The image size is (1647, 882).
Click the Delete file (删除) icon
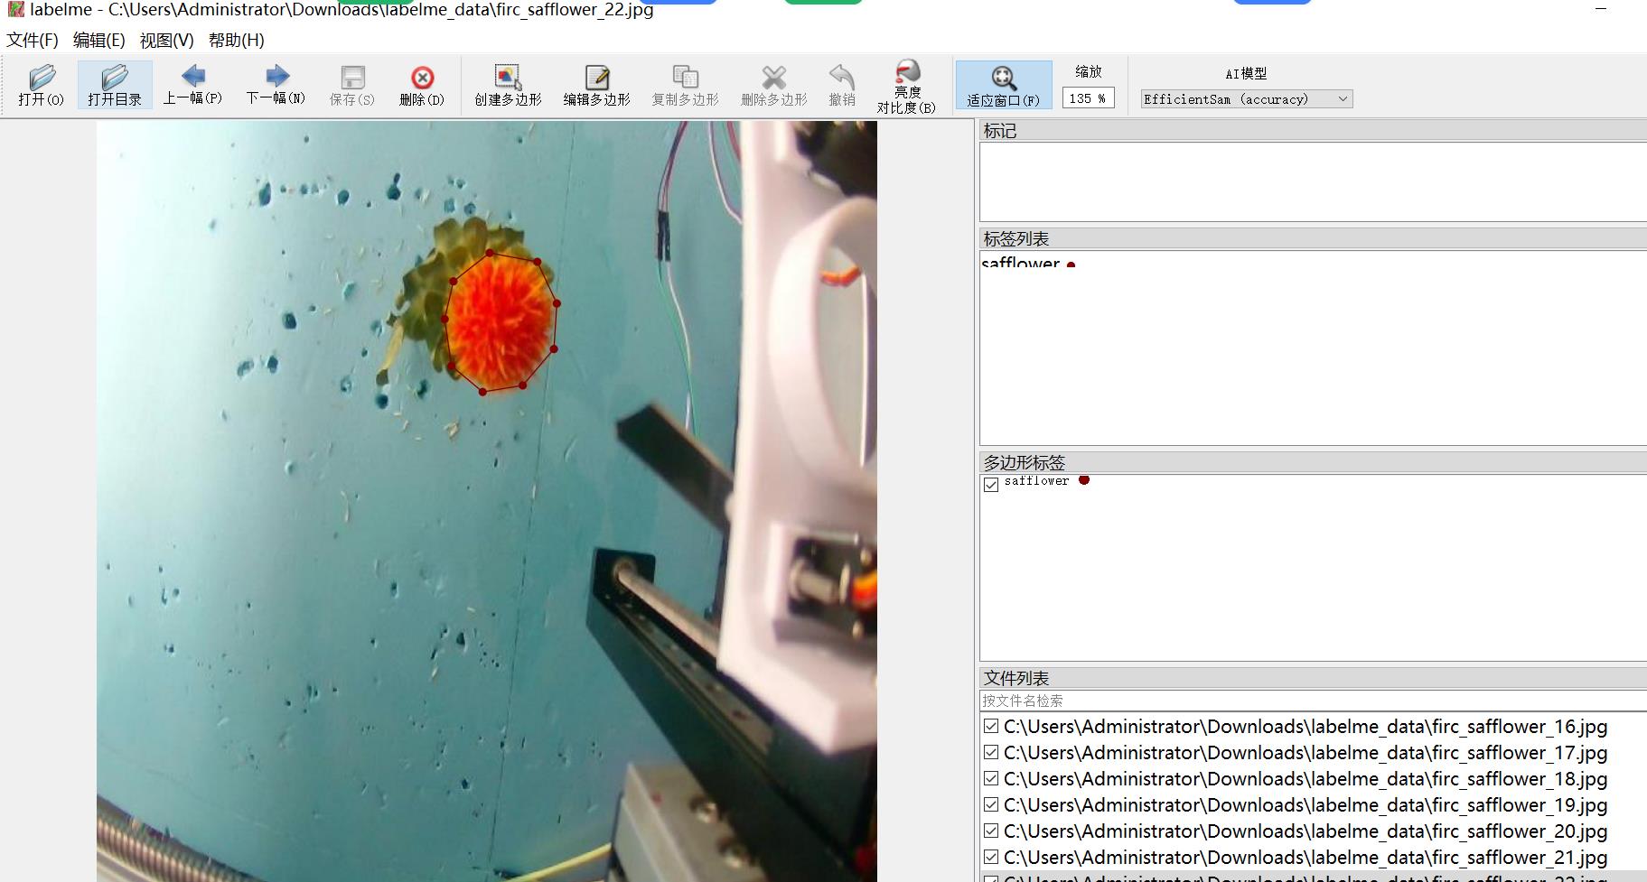point(422,85)
